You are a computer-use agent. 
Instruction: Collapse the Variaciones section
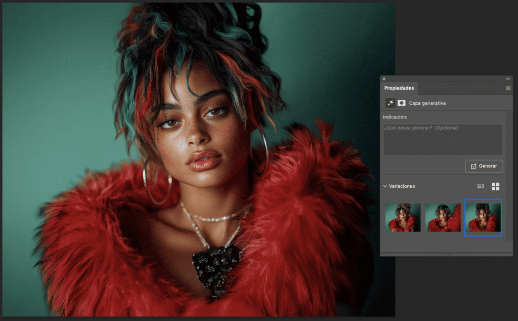pos(385,186)
